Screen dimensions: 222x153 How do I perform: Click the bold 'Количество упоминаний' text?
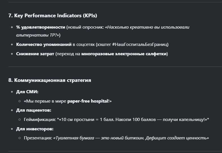point(44,44)
